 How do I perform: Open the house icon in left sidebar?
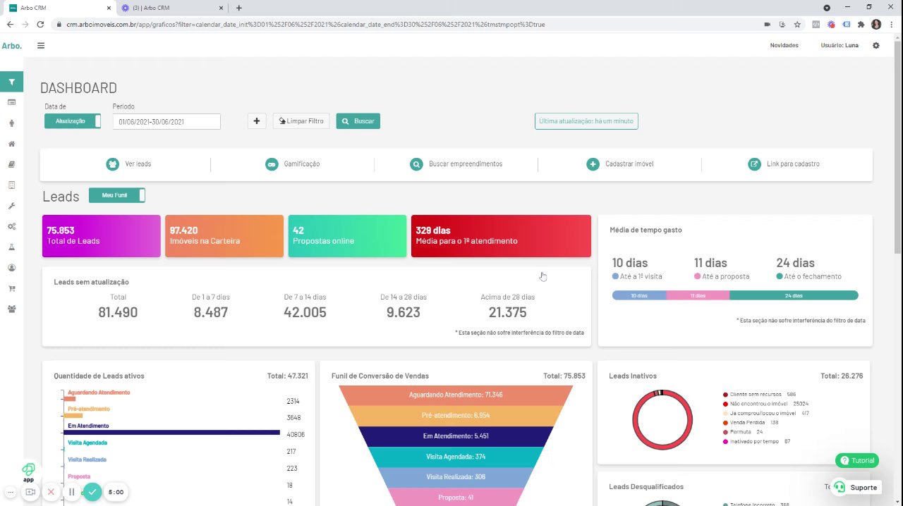pos(11,144)
